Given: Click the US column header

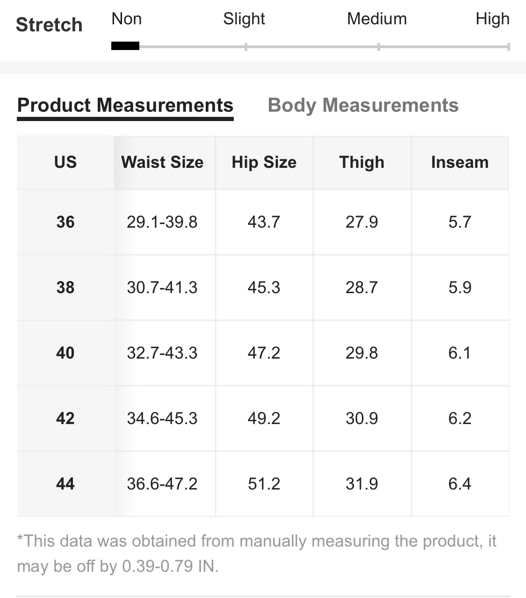Looking at the screenshot, I should (65, 162).
